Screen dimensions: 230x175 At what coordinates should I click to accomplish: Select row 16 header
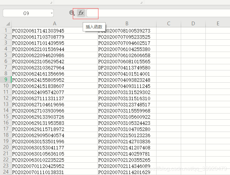tap(6, 123)
